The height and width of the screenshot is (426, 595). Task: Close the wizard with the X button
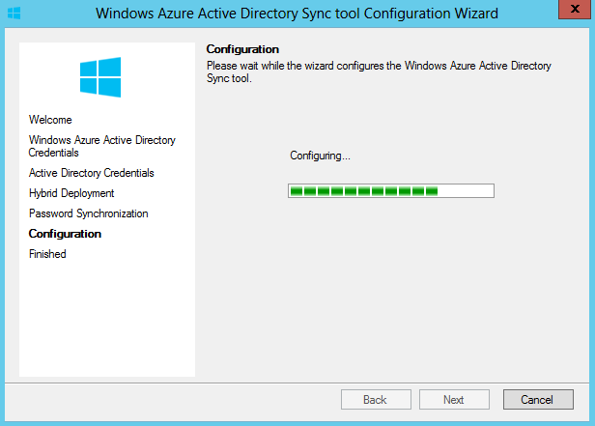575,9
